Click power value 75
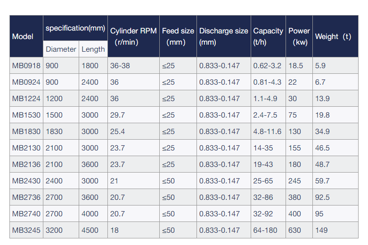368x245 pixels. 299,115
